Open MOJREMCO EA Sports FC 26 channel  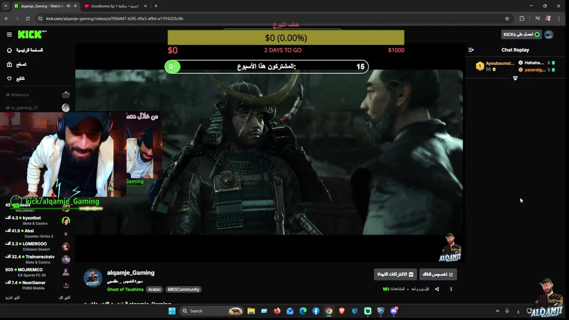(38, 272)
